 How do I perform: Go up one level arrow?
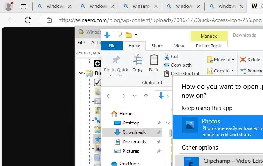coord(146,96)
